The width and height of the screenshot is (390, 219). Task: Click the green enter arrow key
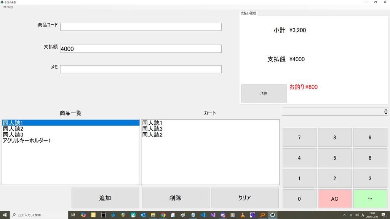tap(370, 199)
